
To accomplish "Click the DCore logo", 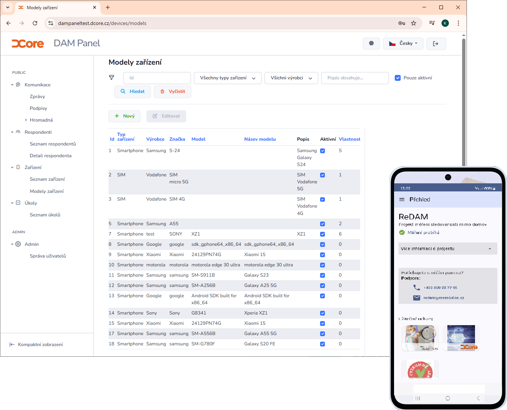I will point(28,43).
